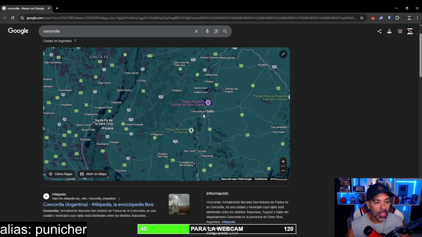The image size is (422, 237).
Task: Close the concordia browser tab
Action: [49, 8]
